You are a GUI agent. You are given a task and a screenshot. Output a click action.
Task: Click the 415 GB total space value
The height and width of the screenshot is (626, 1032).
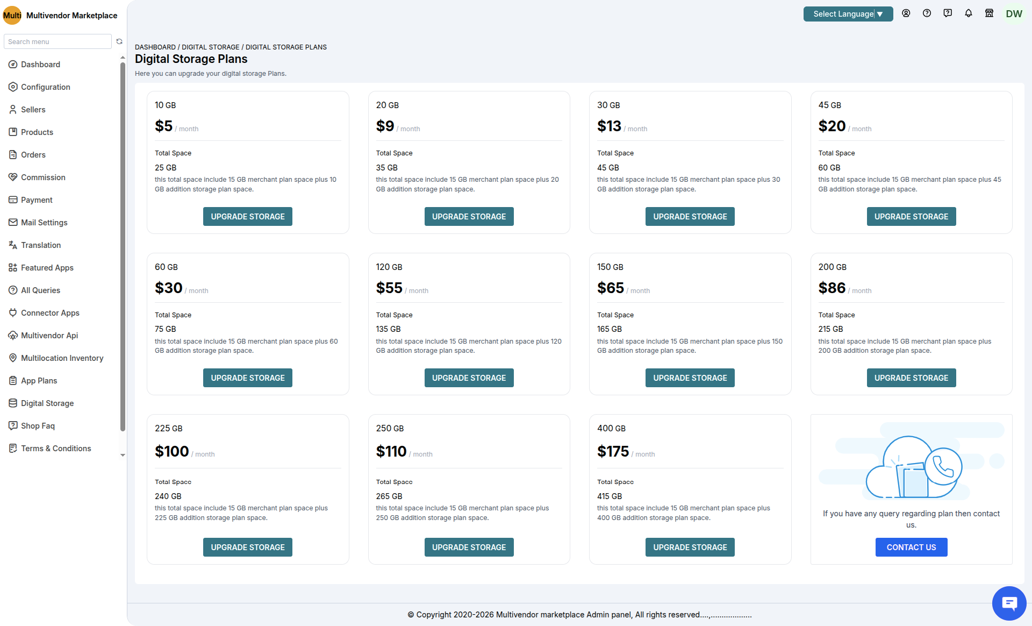coord(610,496)
